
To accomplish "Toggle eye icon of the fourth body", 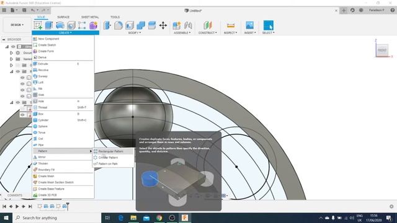I will [x=22, y=96].
